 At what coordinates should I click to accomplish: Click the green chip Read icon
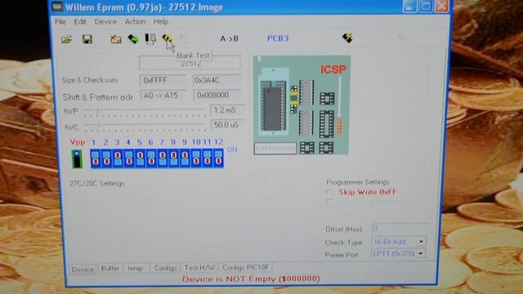tap(133, 39)
